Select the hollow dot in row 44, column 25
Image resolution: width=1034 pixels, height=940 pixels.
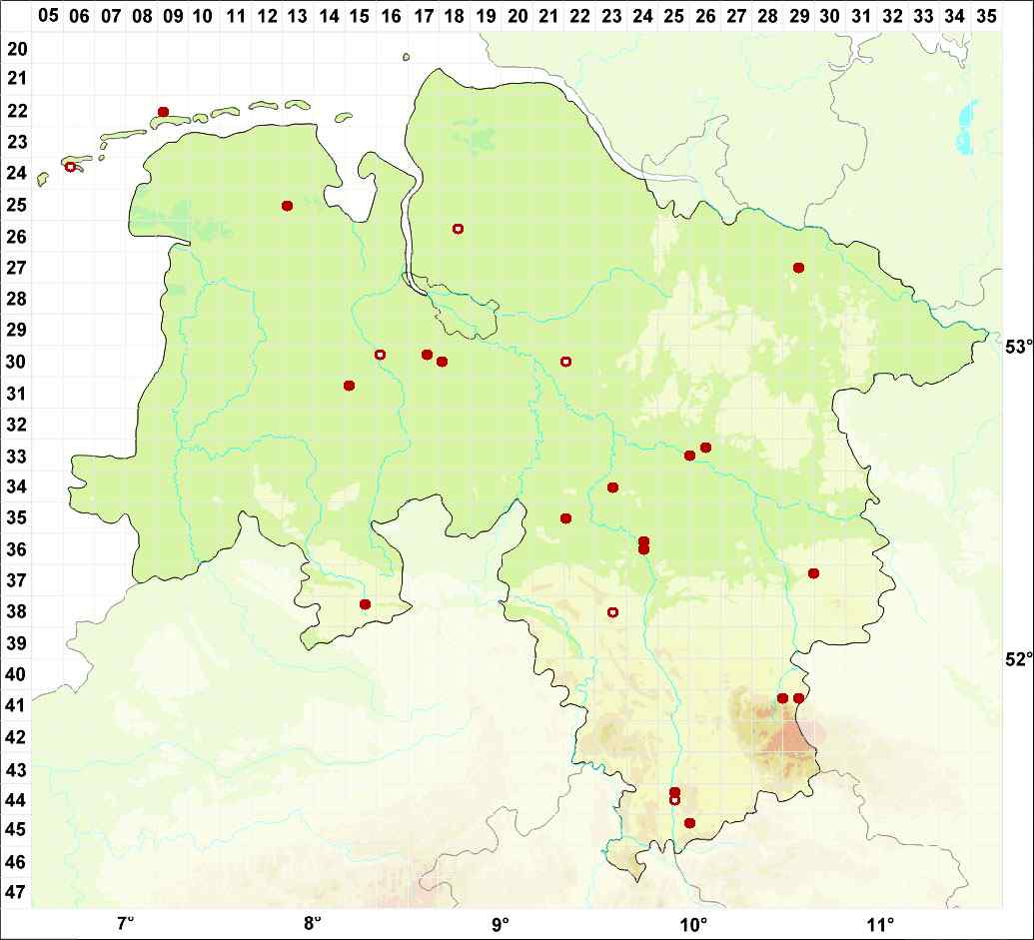tap(674, 800)
